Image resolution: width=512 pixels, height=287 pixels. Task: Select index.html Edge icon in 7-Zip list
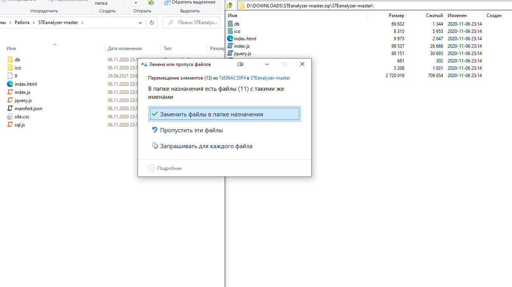[230, 39]
